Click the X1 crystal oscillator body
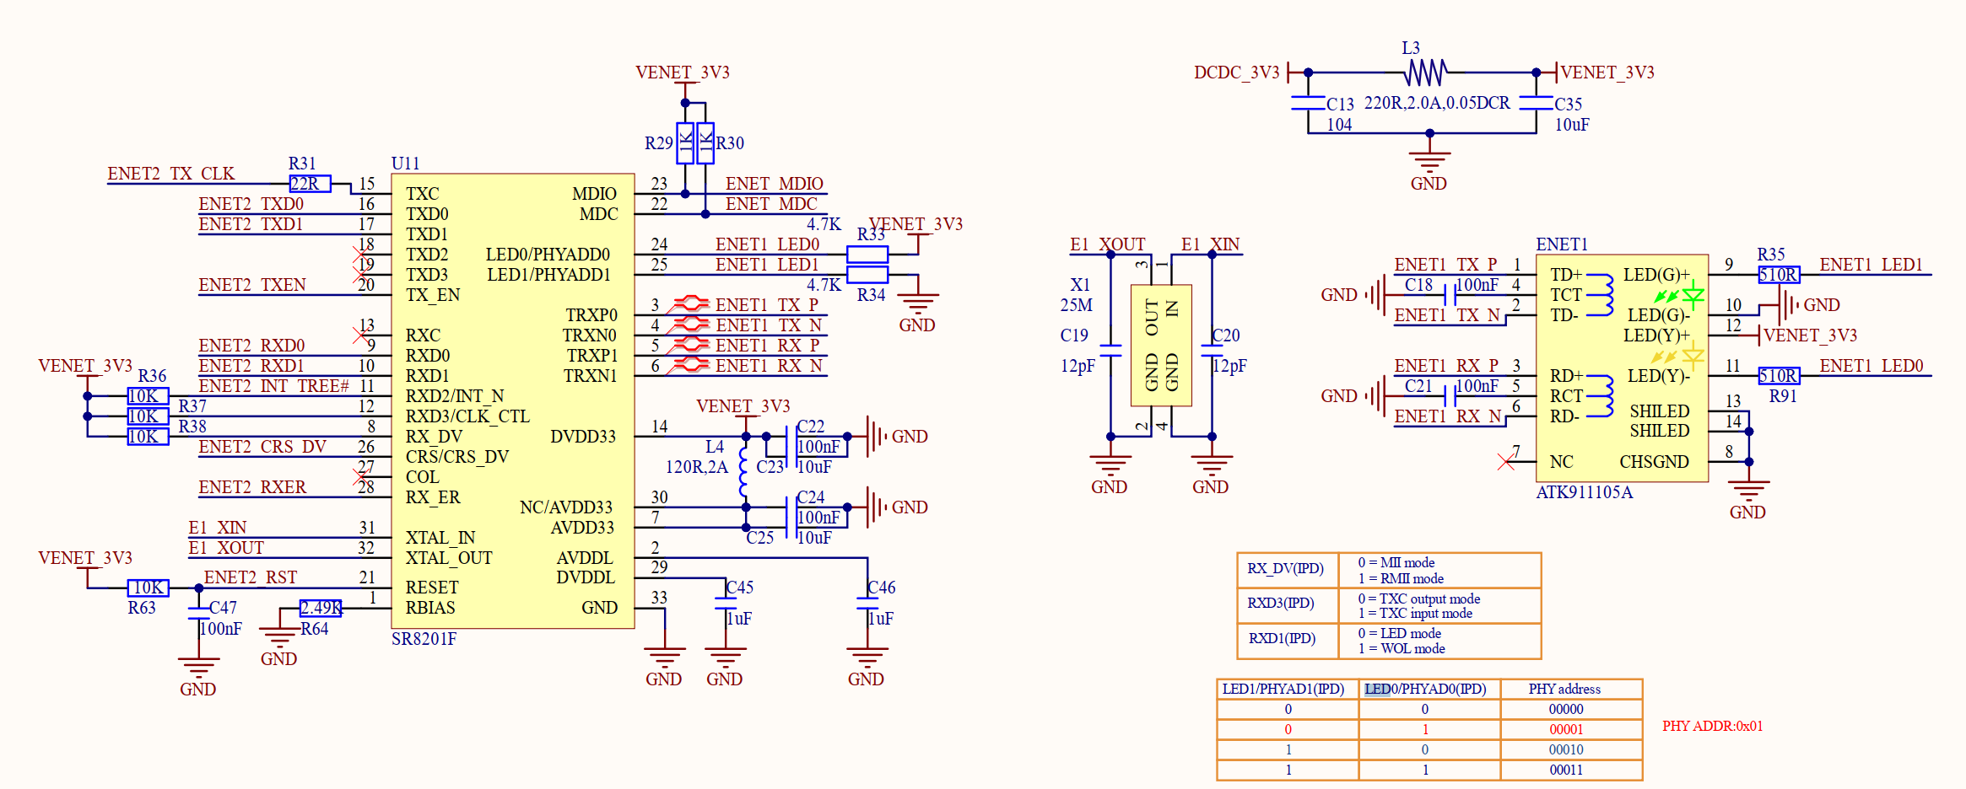The image size is (1966, 789). click(1161, 346)
